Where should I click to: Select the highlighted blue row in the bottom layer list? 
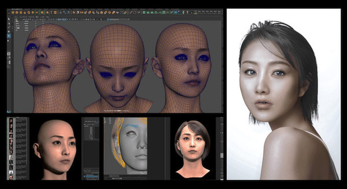click(93, 176)
